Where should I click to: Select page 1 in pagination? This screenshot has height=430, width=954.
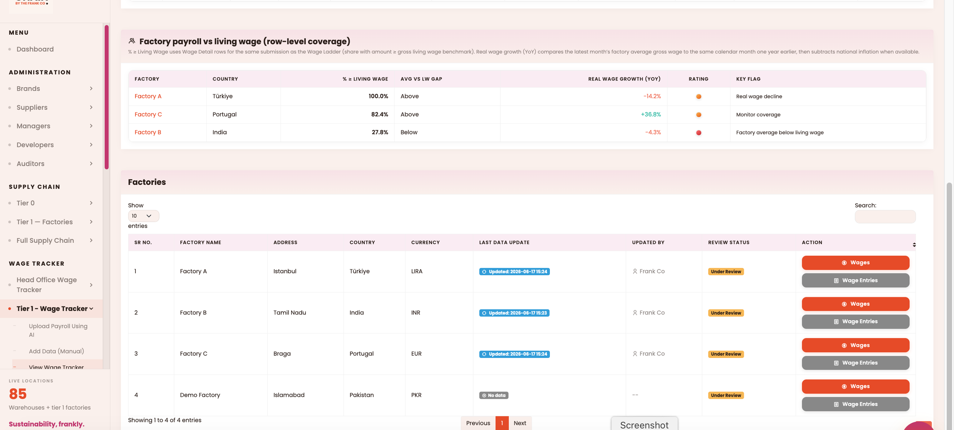click(502, 423)
